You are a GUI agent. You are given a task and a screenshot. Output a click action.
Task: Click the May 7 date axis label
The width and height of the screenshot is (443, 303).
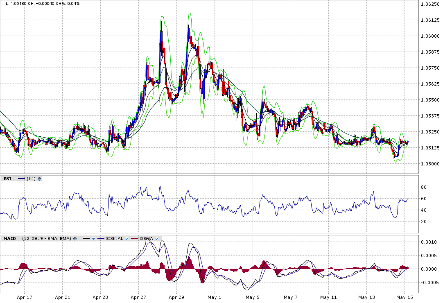click(290, 297)
